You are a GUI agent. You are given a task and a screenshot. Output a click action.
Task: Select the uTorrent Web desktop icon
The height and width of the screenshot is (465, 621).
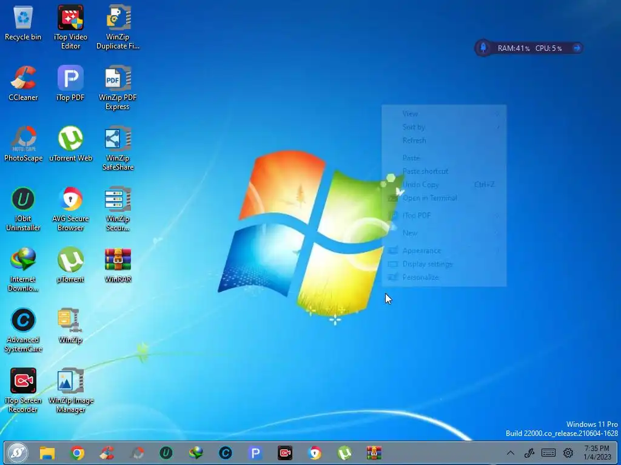tap(70, 144)
